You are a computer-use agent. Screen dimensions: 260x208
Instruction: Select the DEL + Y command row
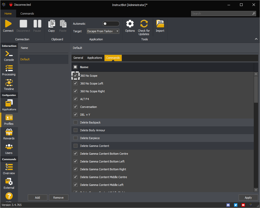point(162,115)
